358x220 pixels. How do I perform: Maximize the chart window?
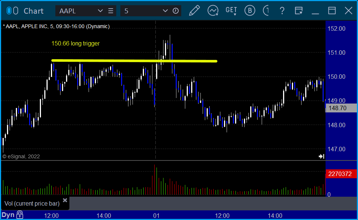point(332,11)
